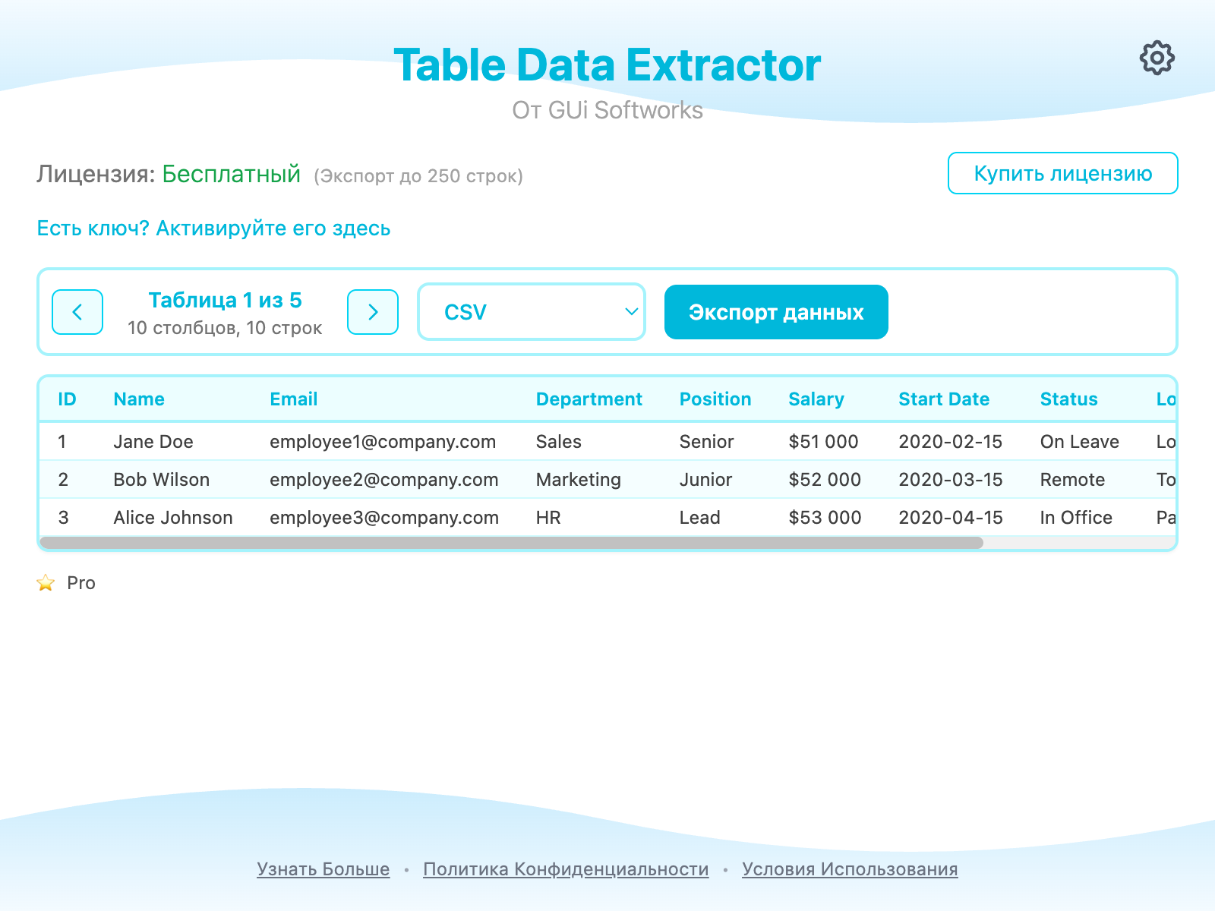
Task: Click the Salary column header
Action: click(816, 399)
